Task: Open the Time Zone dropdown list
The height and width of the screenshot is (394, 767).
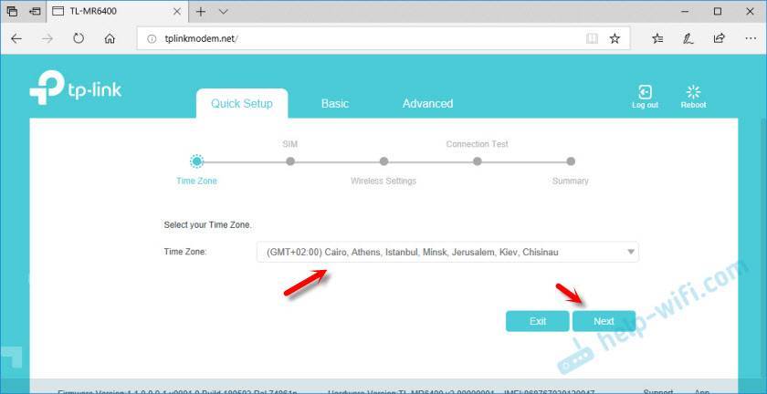Action: click(x=447, y=253)
